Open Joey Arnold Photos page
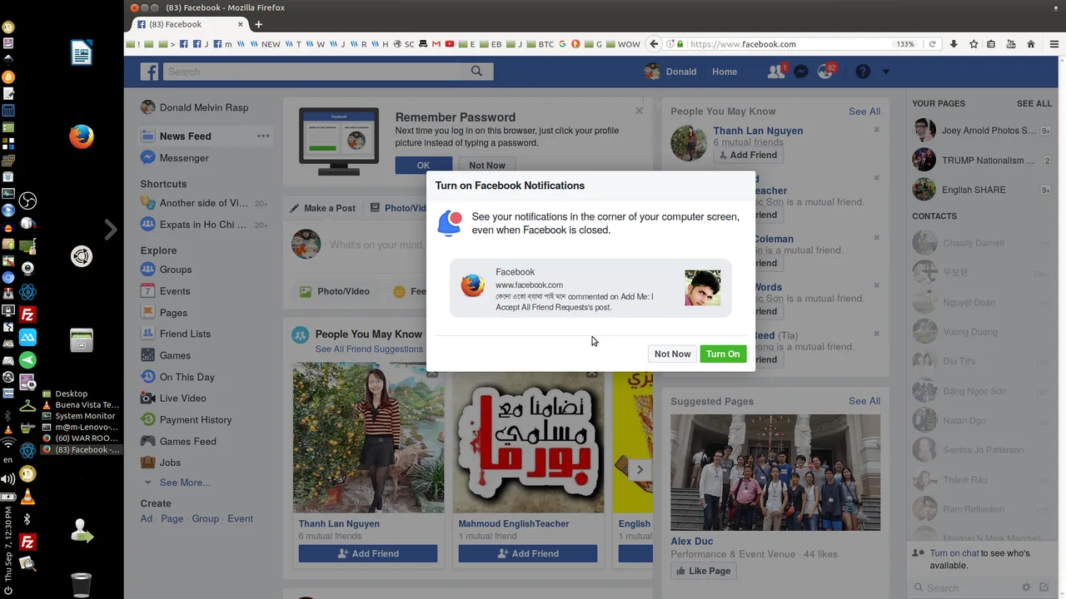Image resolution: width=1066 pixels, height=599 pixels. [x=981, y=131]
